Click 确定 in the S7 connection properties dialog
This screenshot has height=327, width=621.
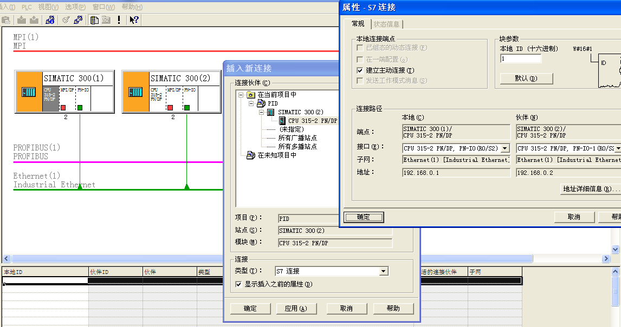(364, 217)
